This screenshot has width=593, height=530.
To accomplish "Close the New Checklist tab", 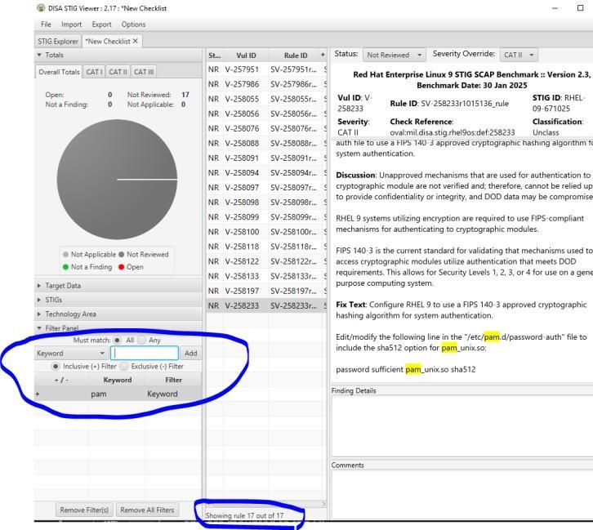I will pyautogui.click(x=136, y=41).
